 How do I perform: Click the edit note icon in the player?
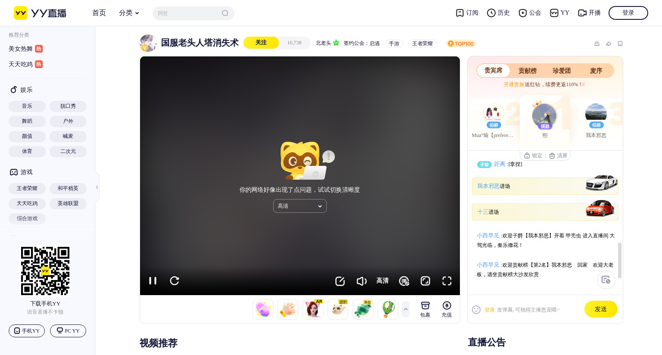pyautogui.click(x=340, y=281)
